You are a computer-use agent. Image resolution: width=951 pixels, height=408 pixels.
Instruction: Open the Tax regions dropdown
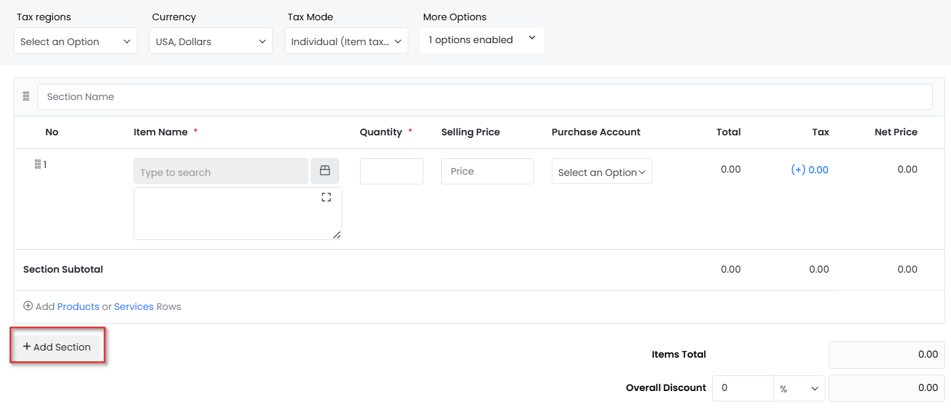(x=75, y=41)
